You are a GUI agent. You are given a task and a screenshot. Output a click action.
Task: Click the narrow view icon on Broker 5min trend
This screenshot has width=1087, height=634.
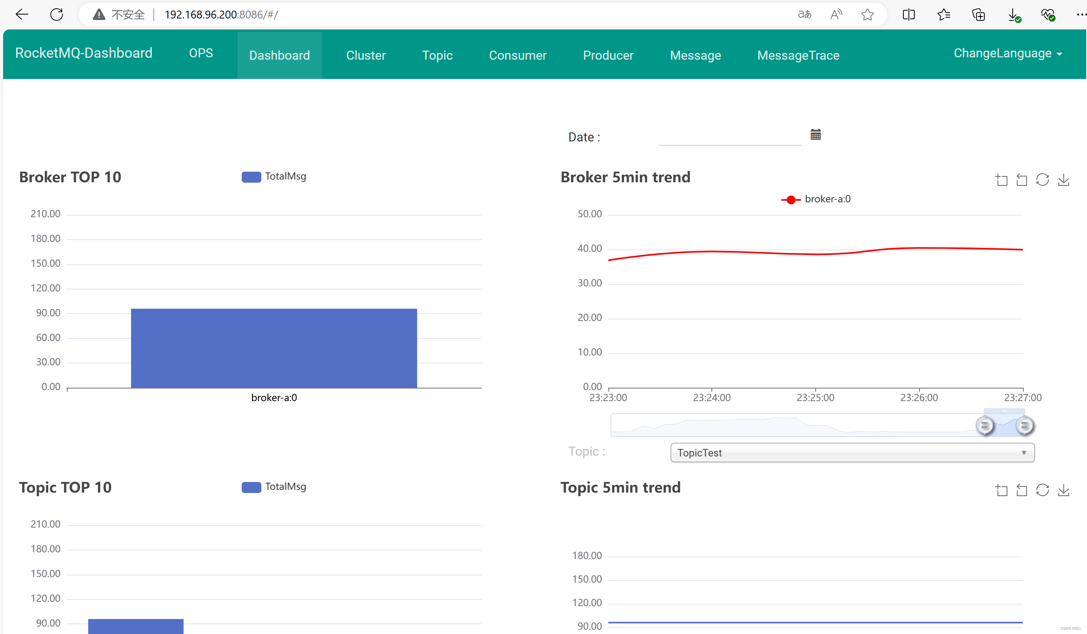click(1021, 180)
